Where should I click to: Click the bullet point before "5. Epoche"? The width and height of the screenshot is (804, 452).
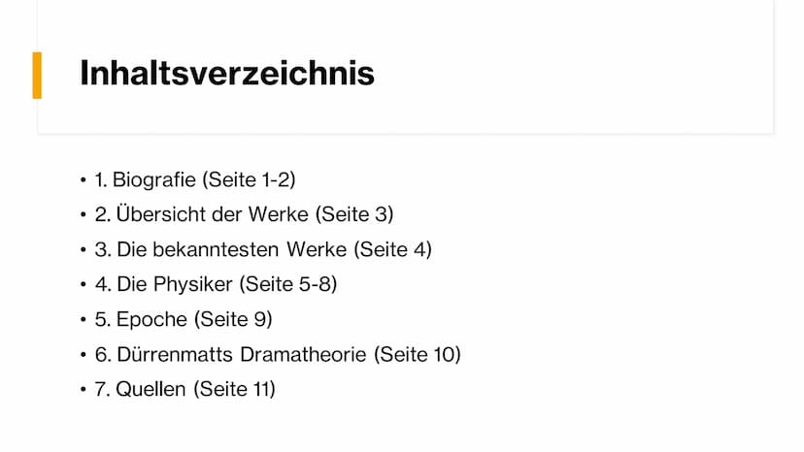[x=84, y=320]
